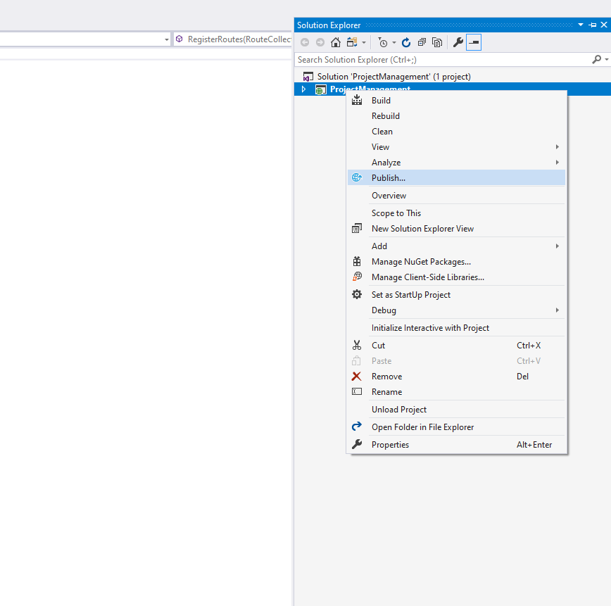Open the Solution Explorer window position dropdown
The image size is (611, 606).
(581, 25)
